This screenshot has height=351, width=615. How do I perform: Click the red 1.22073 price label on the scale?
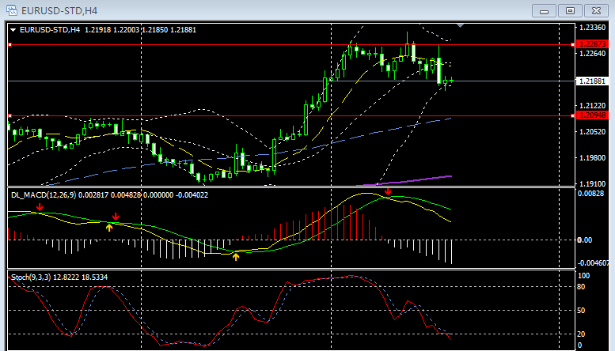click(x=592, y=44)
